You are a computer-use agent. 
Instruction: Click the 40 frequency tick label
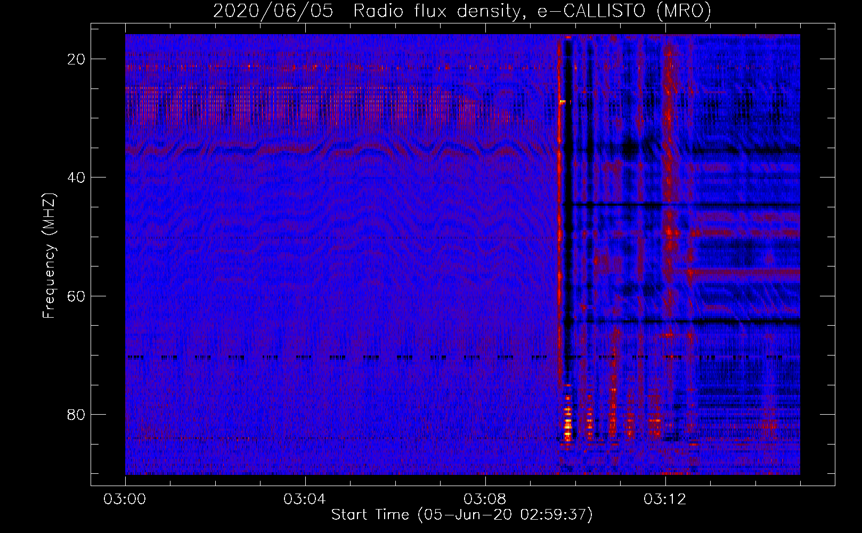(76, 177)
